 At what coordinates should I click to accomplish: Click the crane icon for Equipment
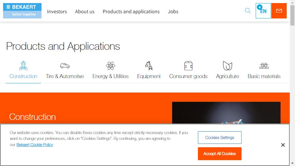[x=149, y=66]
